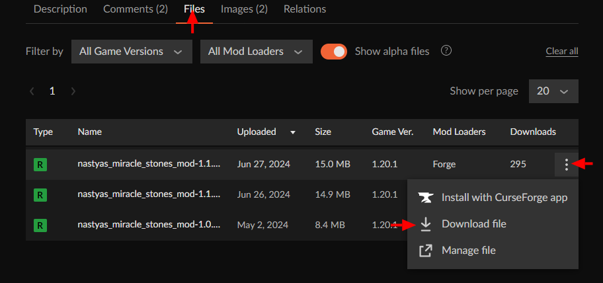Click the Name column header

coord(90,132)
